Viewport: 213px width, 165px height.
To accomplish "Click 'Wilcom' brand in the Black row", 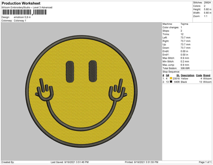I will click(x=207, y=82).
